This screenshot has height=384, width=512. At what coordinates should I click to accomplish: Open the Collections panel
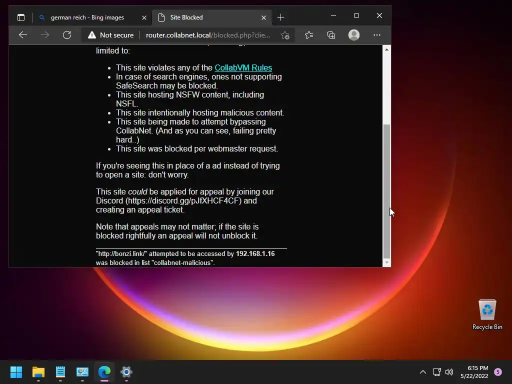click(331, 35)
